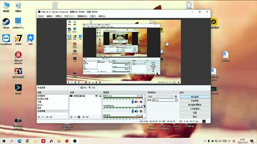Viewport: 257px width, 144px height.
Task: Open the Recycle Bin desktop icon
Action: tap(18, 7)
